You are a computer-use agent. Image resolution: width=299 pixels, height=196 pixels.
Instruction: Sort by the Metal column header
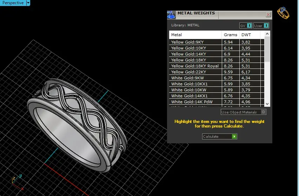point(195,35)
